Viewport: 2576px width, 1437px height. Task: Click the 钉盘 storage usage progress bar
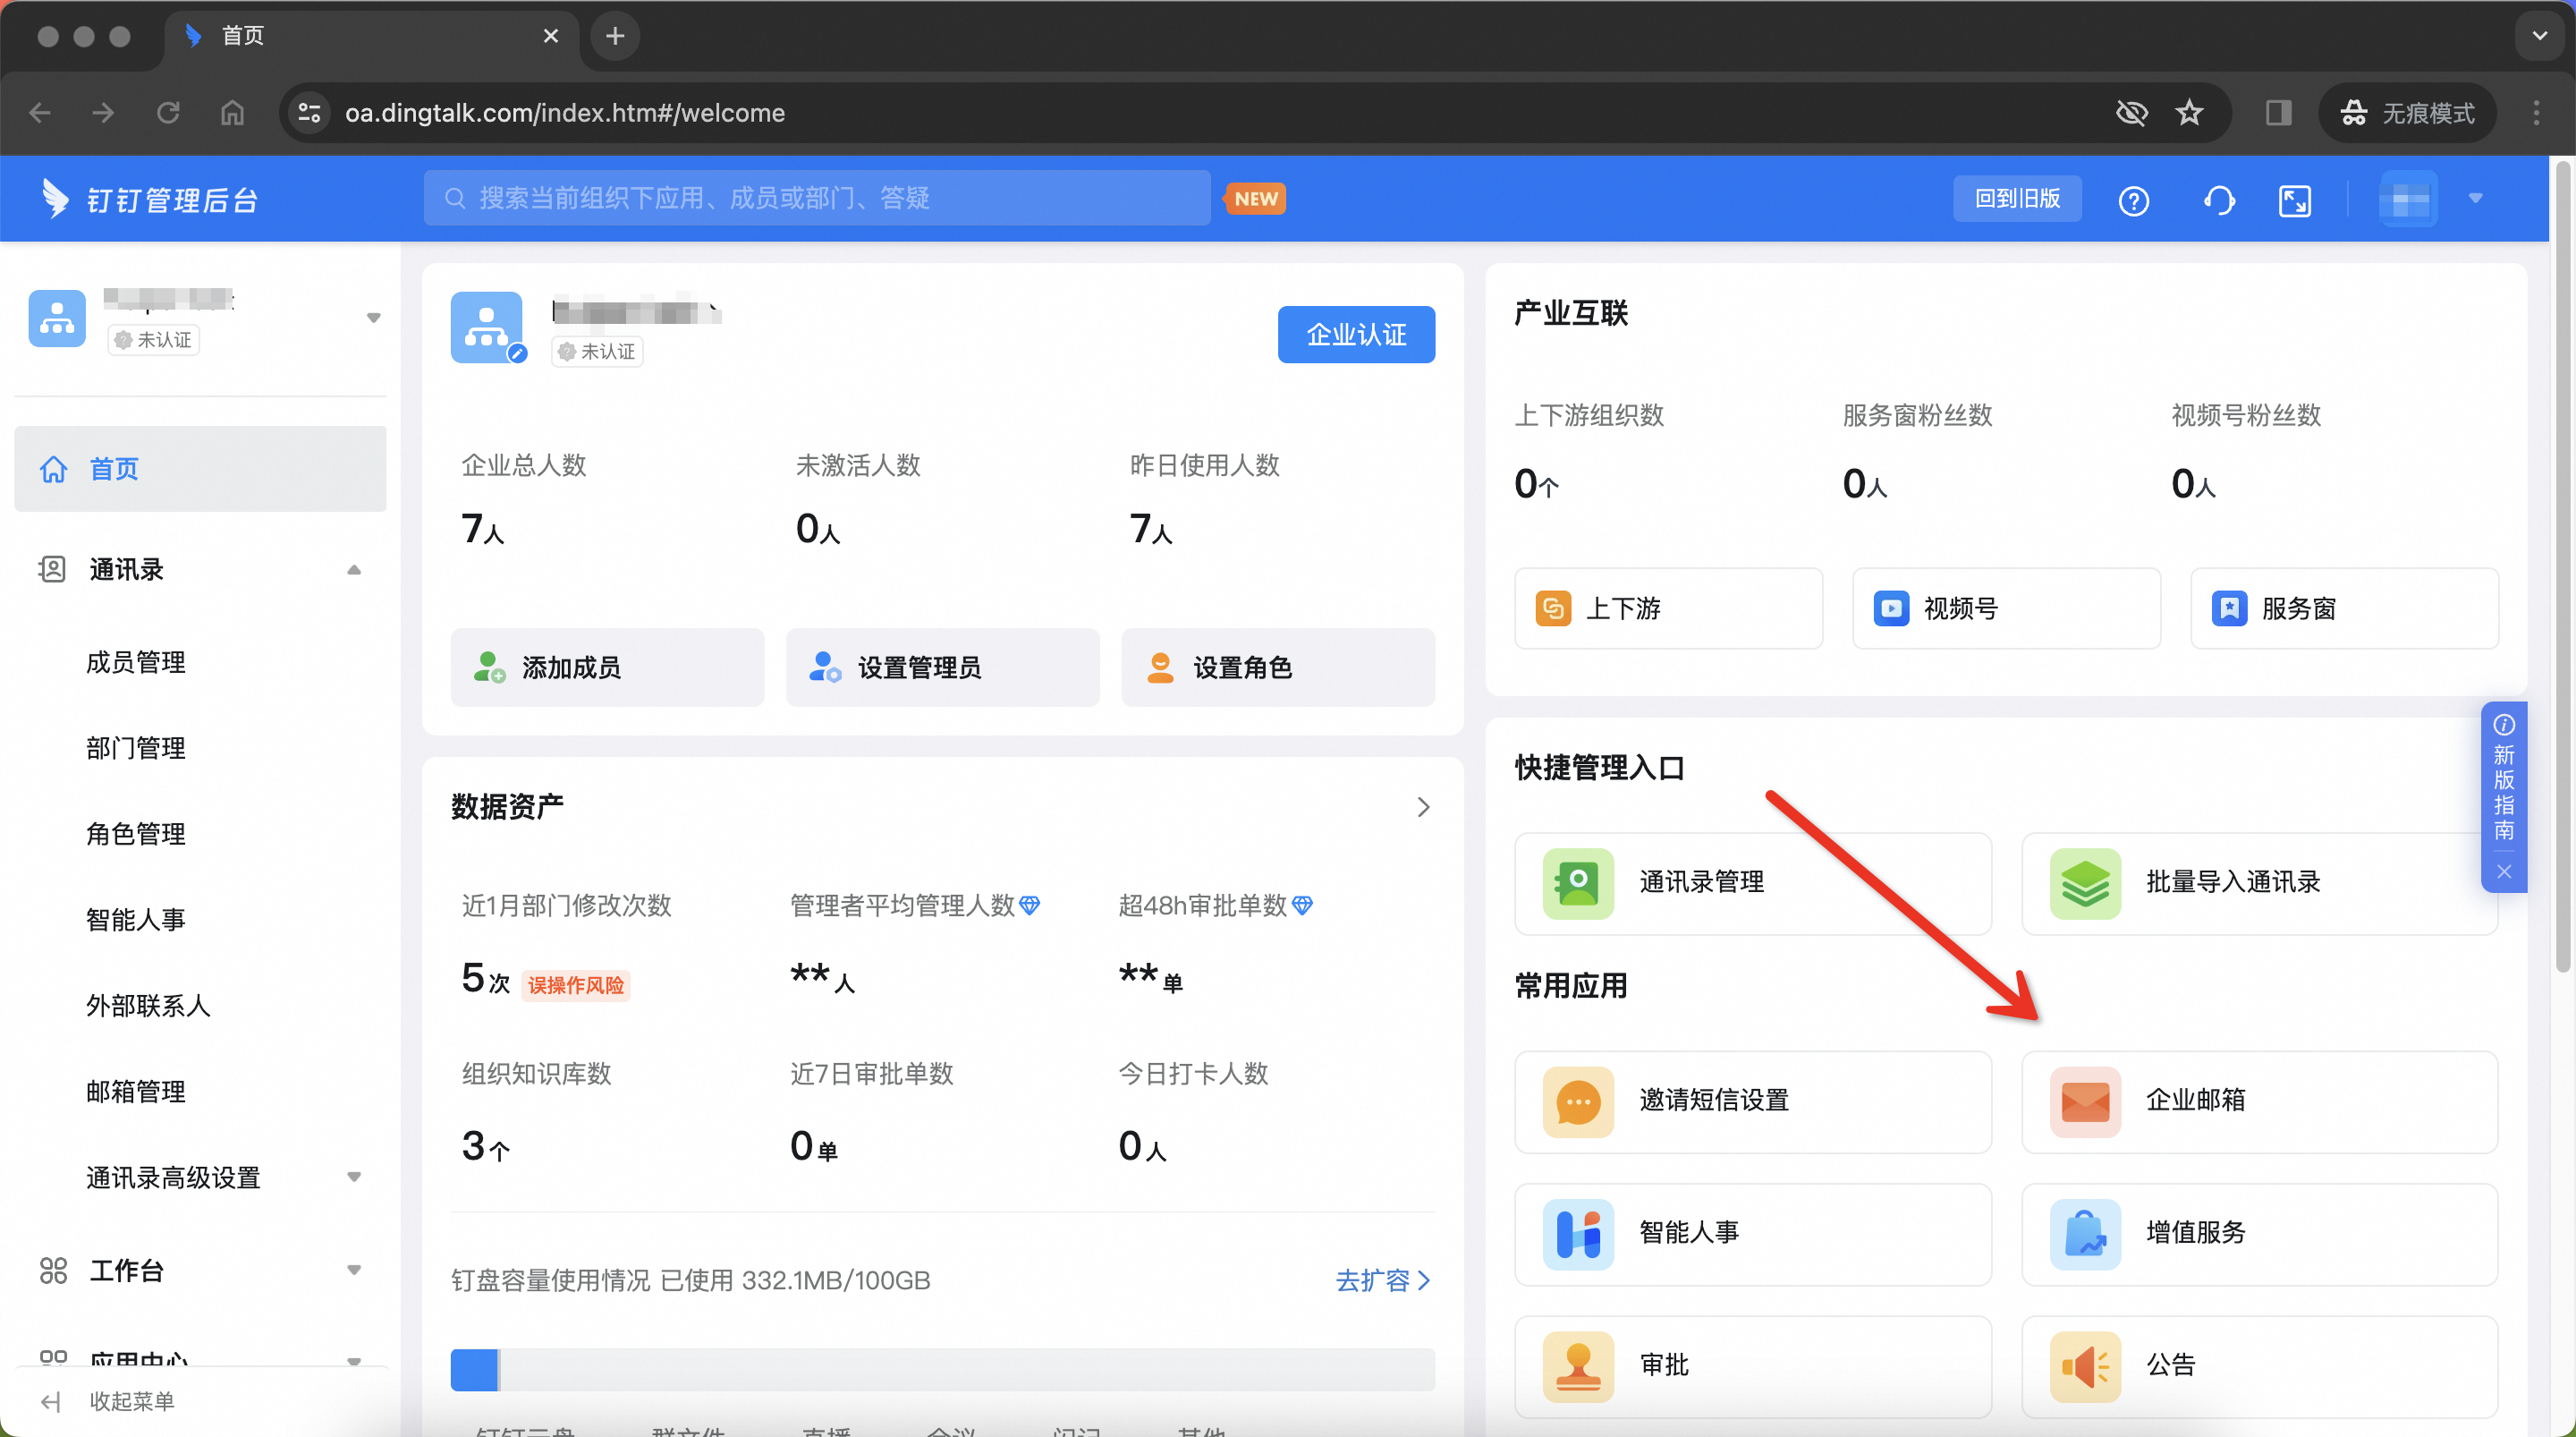pyautogui.click(x=942, y=1369)
